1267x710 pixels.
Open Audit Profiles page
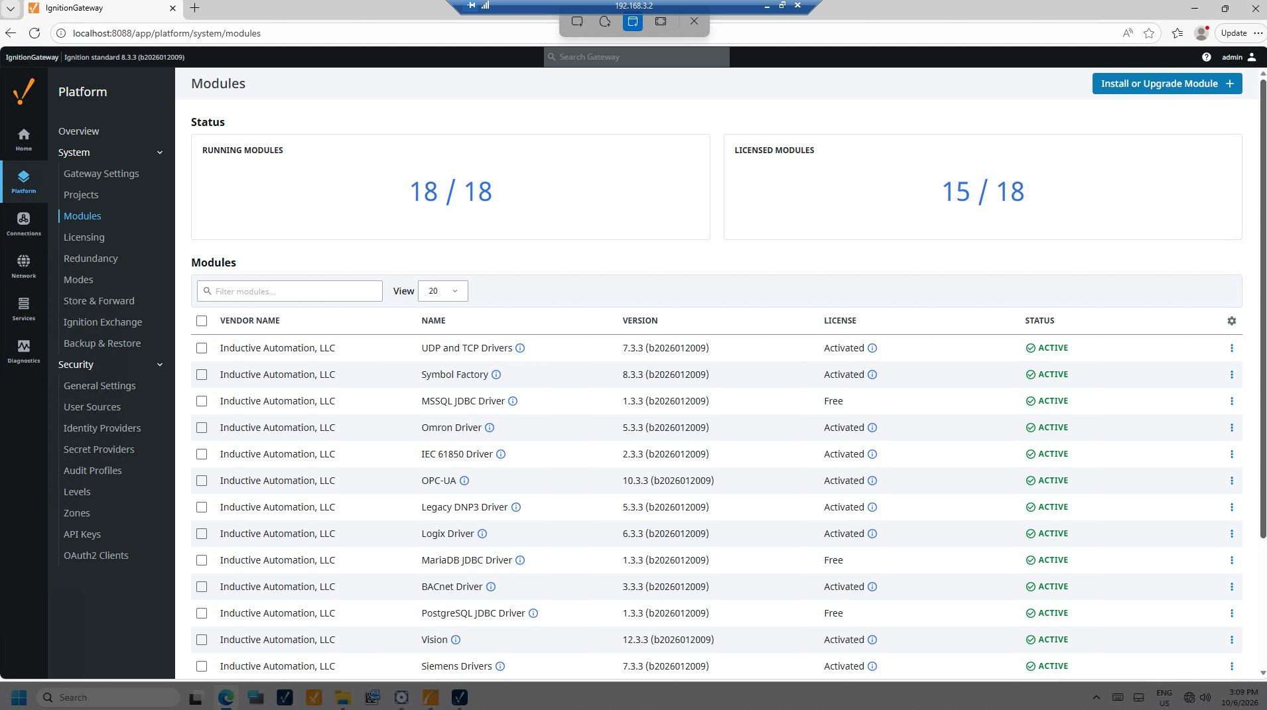pyautogui.click(x=93, y=471)
